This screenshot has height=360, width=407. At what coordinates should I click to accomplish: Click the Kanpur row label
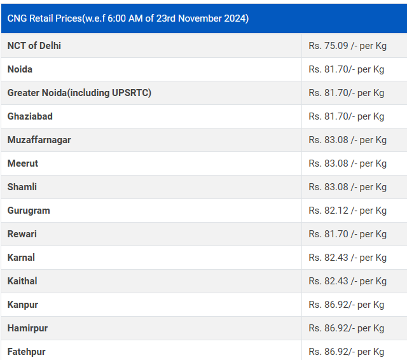(x=23, y=305)
